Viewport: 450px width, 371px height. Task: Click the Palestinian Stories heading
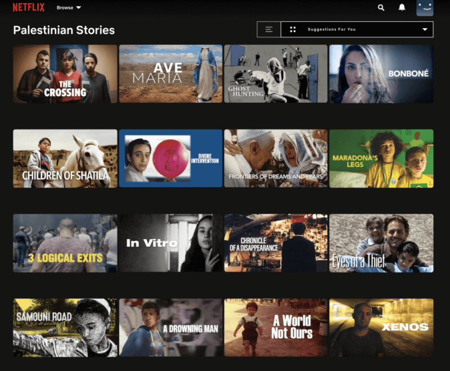click(x=64, y=30)
